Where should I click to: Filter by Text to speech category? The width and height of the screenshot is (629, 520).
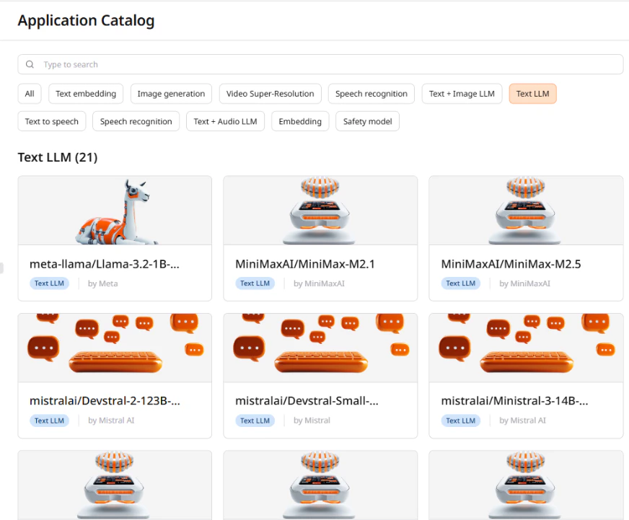[52, 121]
